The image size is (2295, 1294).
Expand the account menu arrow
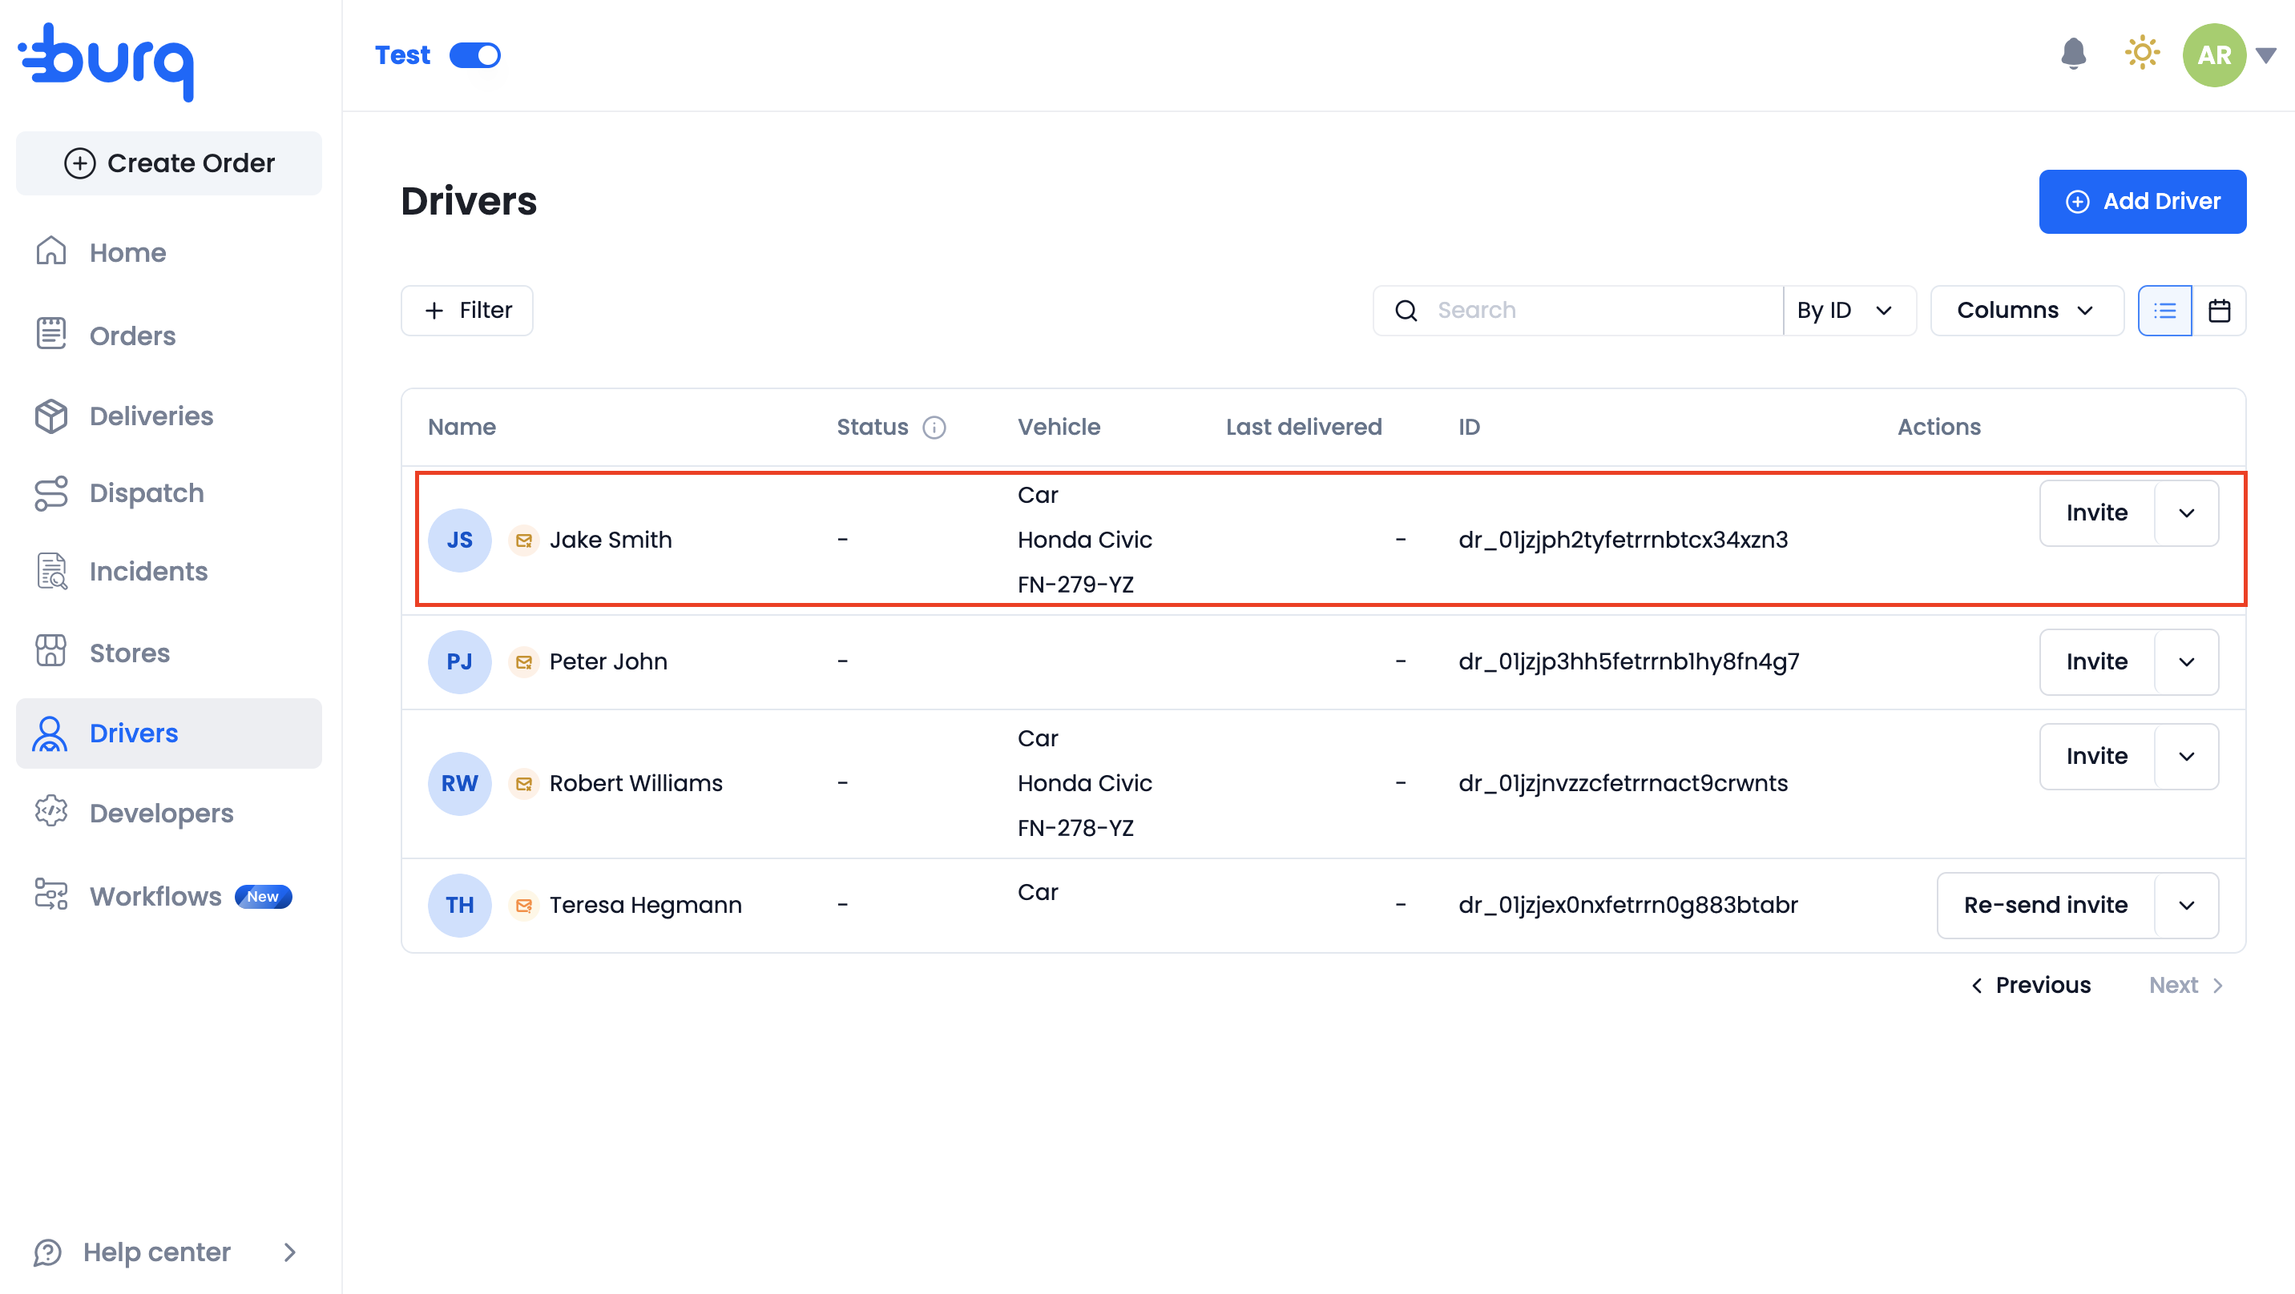tap(2266, 56)
